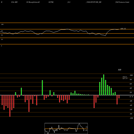This screenshot has height=134, width=134.
Task: Click the -14 value in mini chart
Action: (x=86, y=127)
